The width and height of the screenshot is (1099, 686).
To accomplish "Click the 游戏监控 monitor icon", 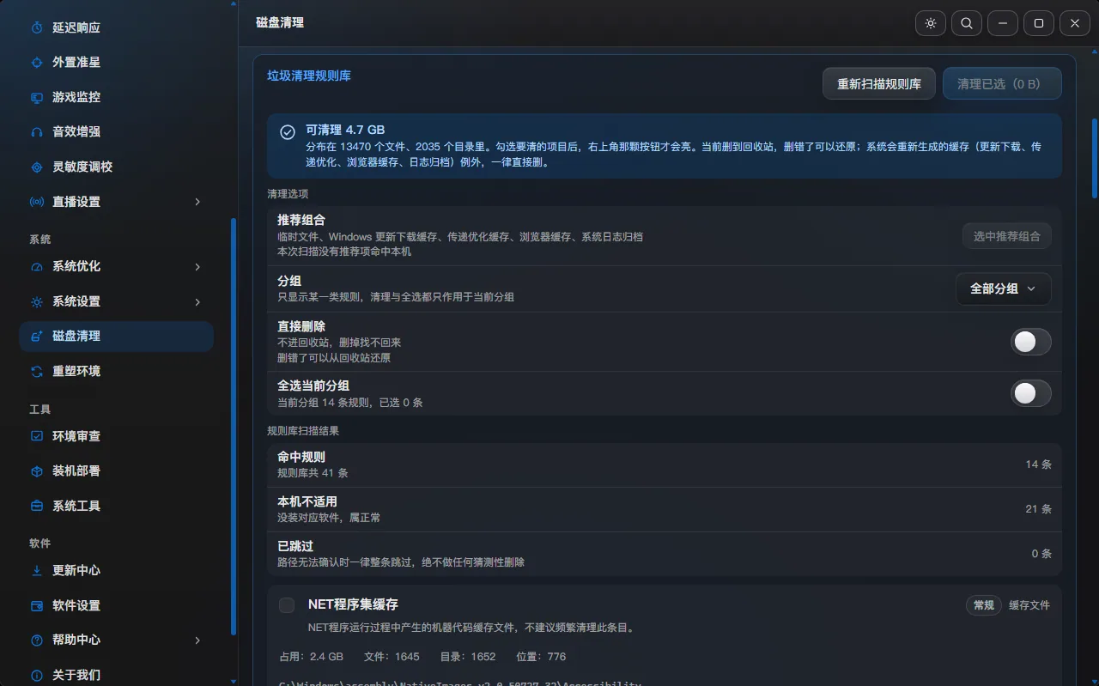I will pos(37,98).
